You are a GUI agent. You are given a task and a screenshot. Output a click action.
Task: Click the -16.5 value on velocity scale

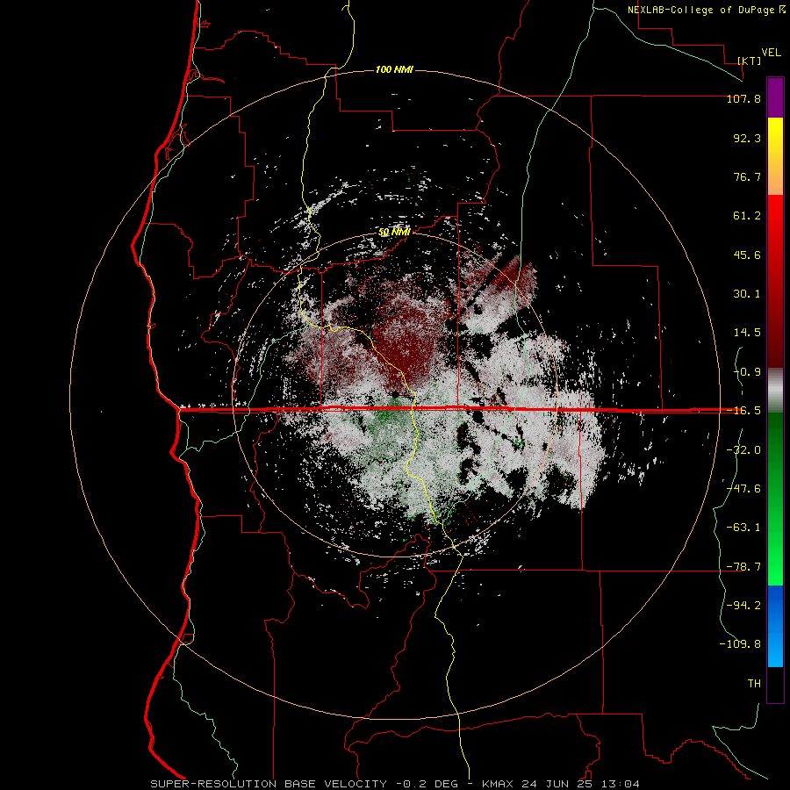coord(743,411)
